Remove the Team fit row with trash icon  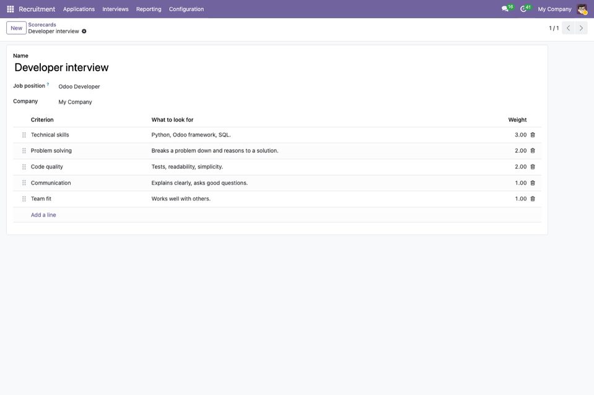533,199
